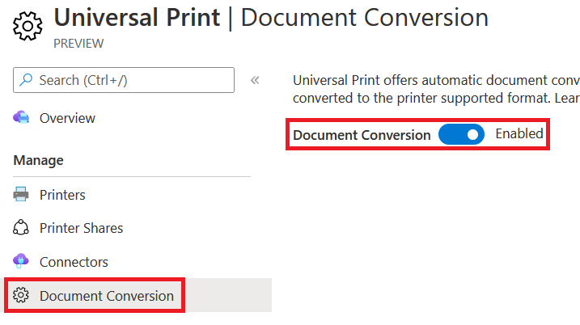Click the search magnifier icon

27,80
